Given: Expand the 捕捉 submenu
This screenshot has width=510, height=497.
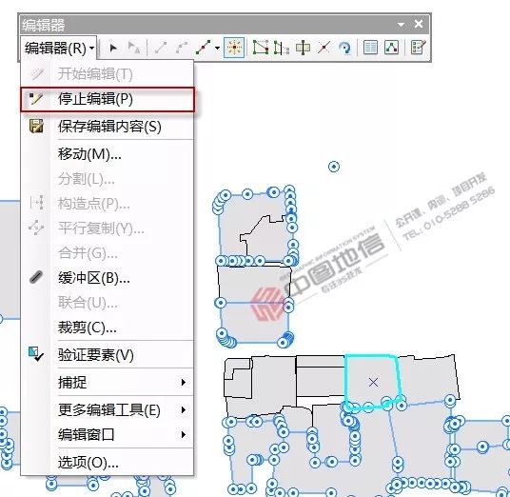Looking at the screenshot, I should (x=108, y=382).
